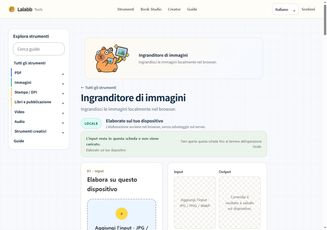This screenshot has width=327, height=230.
Task: Click the Lalabb capybara logo icon
Action: (12, 9)
